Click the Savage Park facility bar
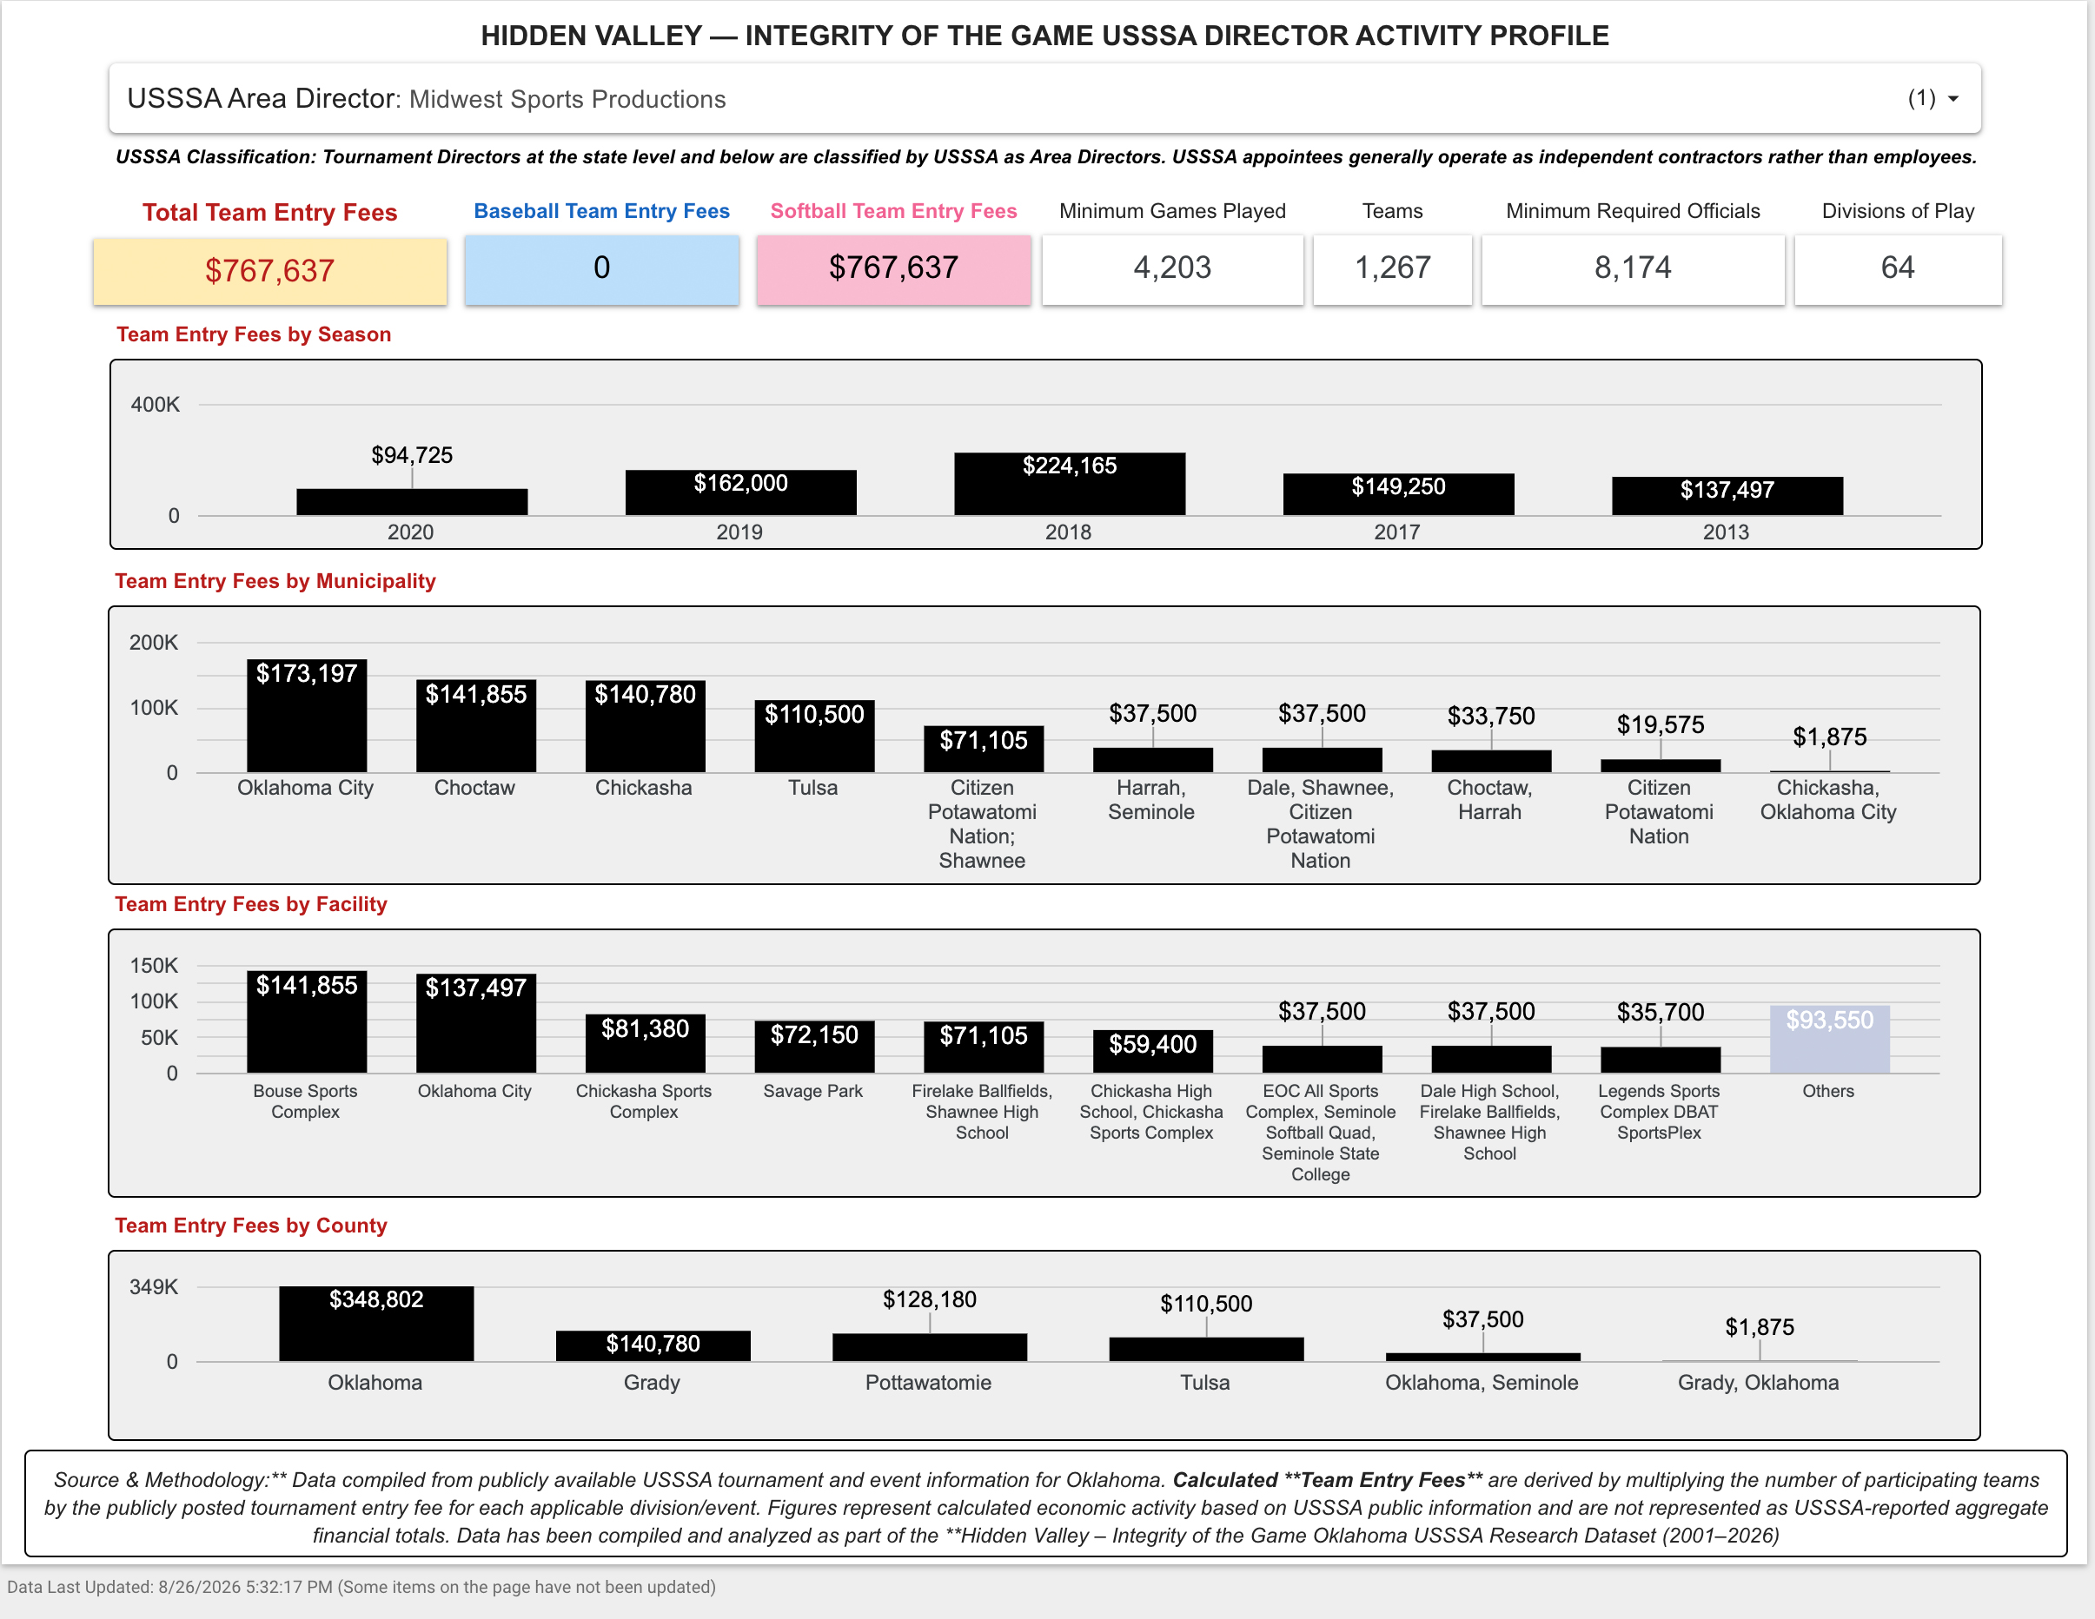The width and height of the screenshot is (2095, 1619). coord(814,1047)
